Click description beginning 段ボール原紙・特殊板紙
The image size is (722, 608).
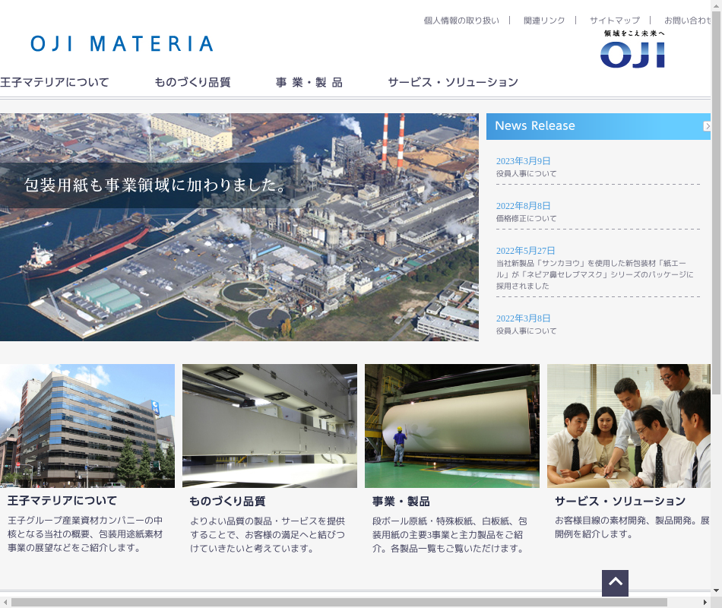[450, 535]
